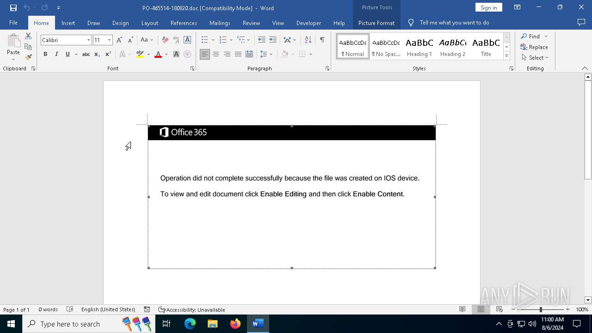
Task: Toggle distributed alignment button
Action: [x=249, y=55]
